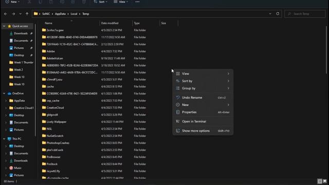Click the Forward navigation arrow

(x=13, y=14)
